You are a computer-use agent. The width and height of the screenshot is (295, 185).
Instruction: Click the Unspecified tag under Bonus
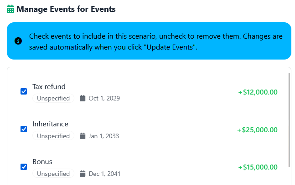pos(53,174)
